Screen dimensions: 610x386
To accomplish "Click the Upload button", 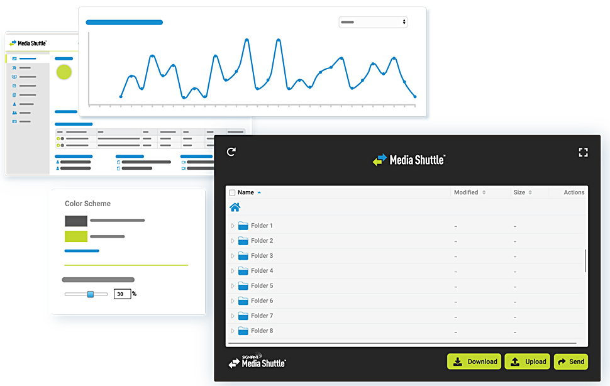I will point(527,361).
